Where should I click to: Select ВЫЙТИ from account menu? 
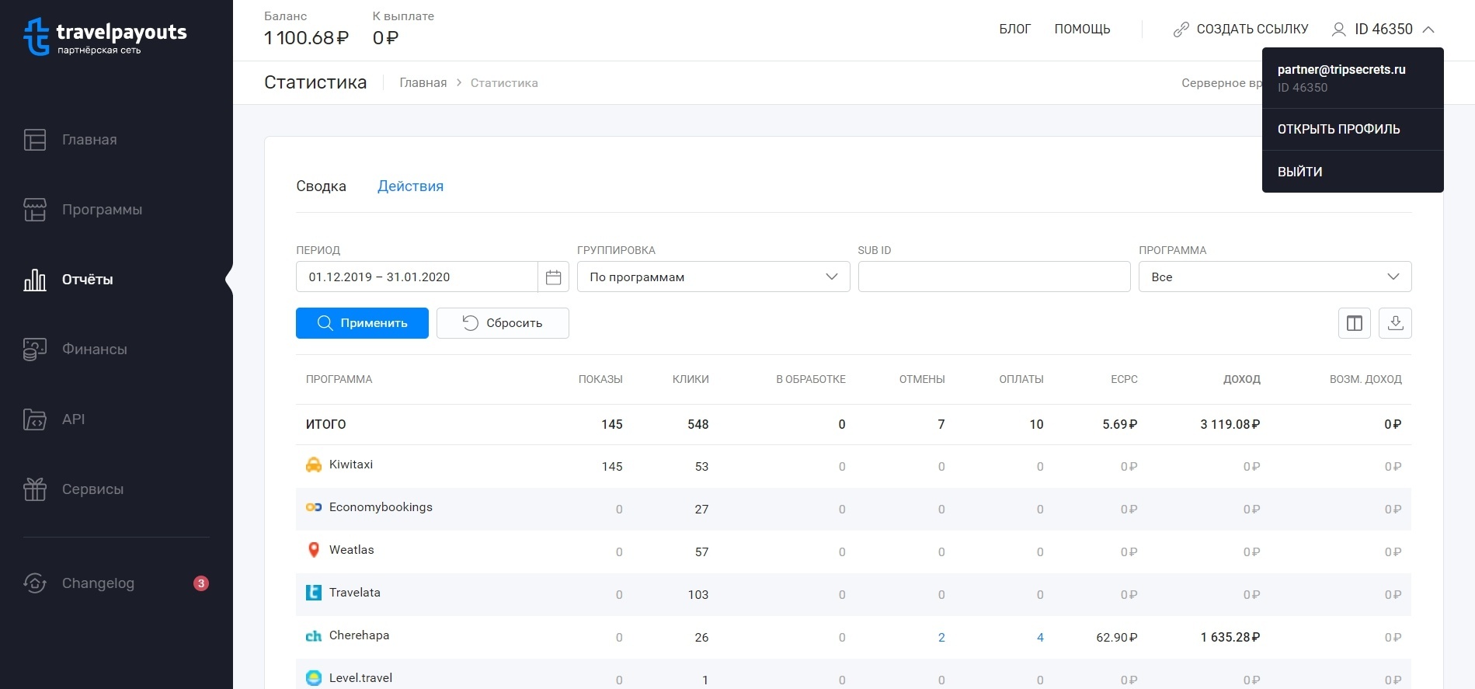pos(1299,172)
